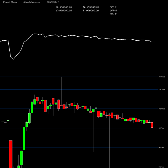Click the lowest dip of the white indicator line
The image size is (168, 168).
13,59
